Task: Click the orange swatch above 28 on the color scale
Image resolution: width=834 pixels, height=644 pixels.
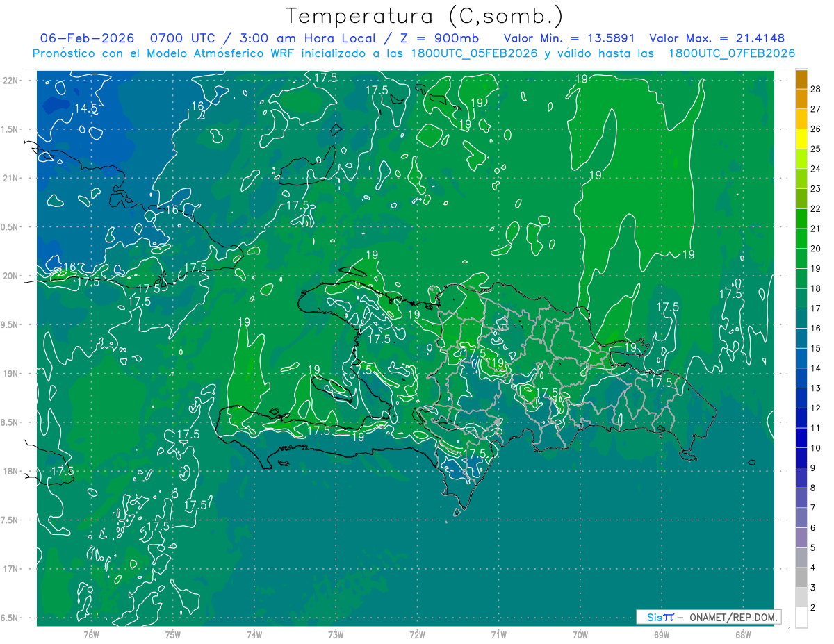Action: click(801, 79)
